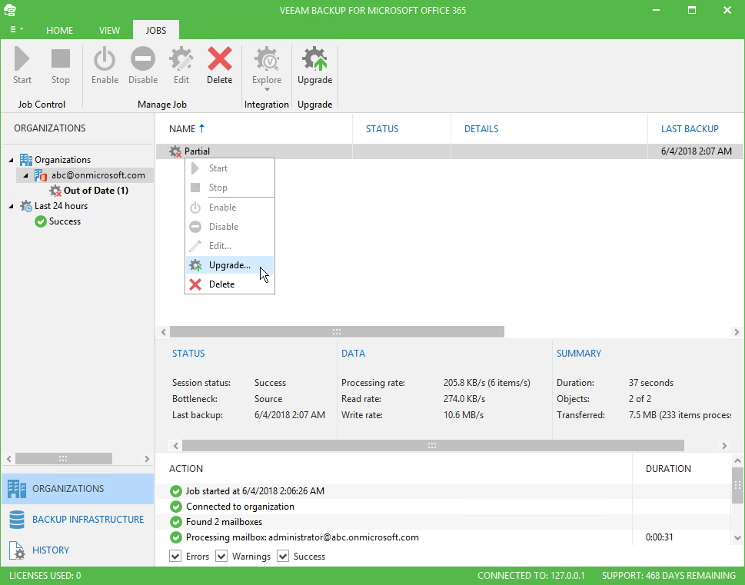Choose Edit... from the context menu
745x585 pixels.
tap(230, 246)
